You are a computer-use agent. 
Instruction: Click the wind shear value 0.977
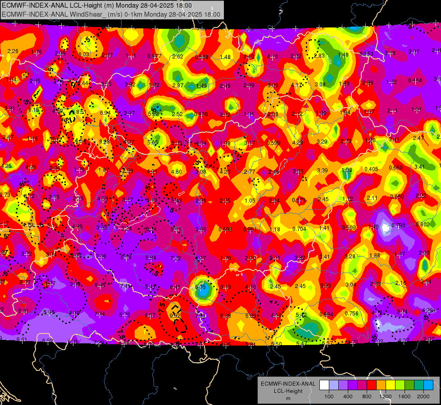tap(155, 56)
